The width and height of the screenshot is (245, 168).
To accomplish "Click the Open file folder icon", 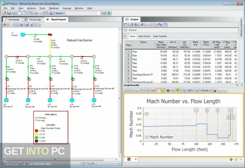I will [4, 13].
